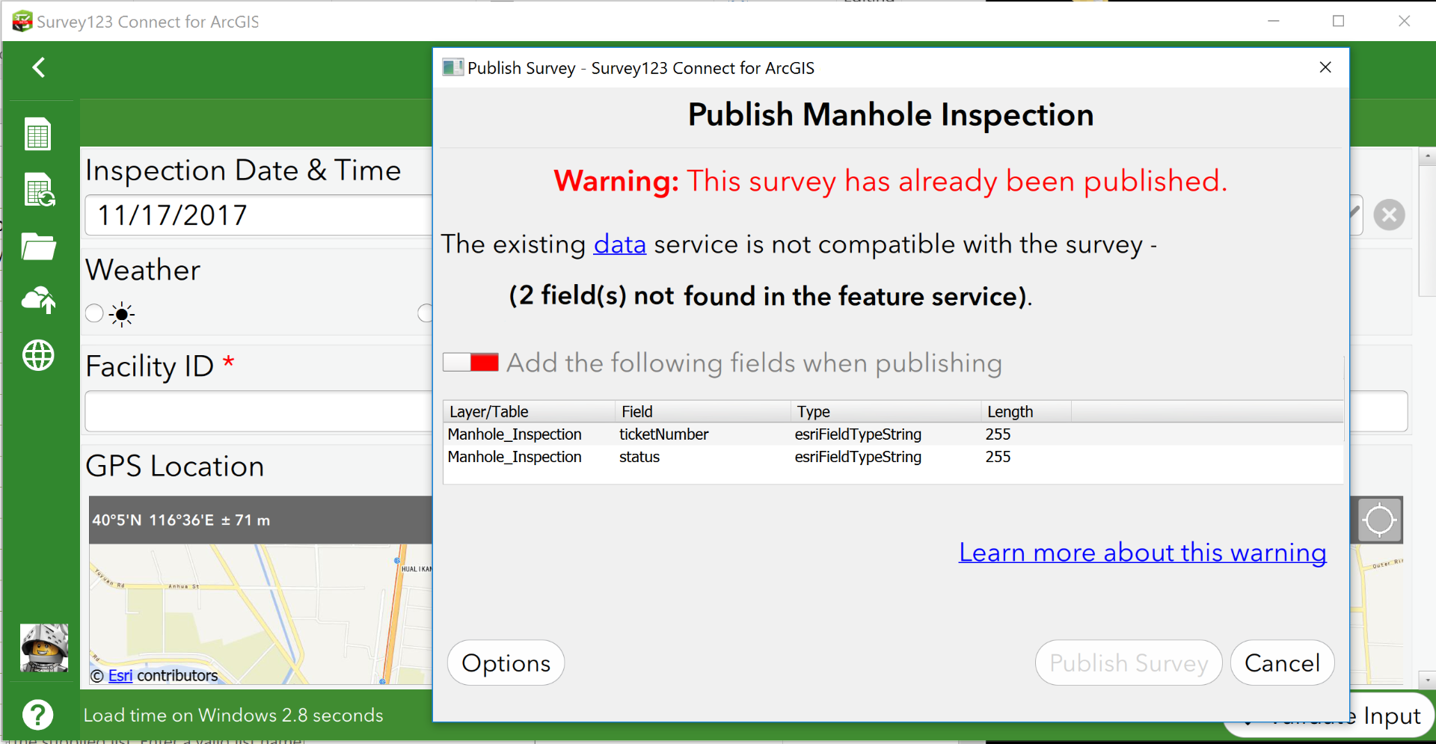Open the XLSForm spreadsheet icon in sidebar
Viewport: 1436px width, 744px height.
tap(38, 135)
